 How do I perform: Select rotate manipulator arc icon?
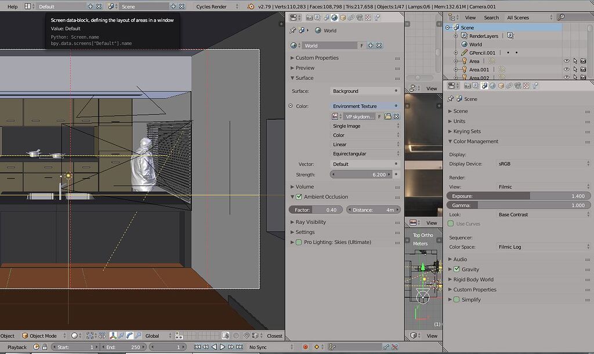[129, 335]
